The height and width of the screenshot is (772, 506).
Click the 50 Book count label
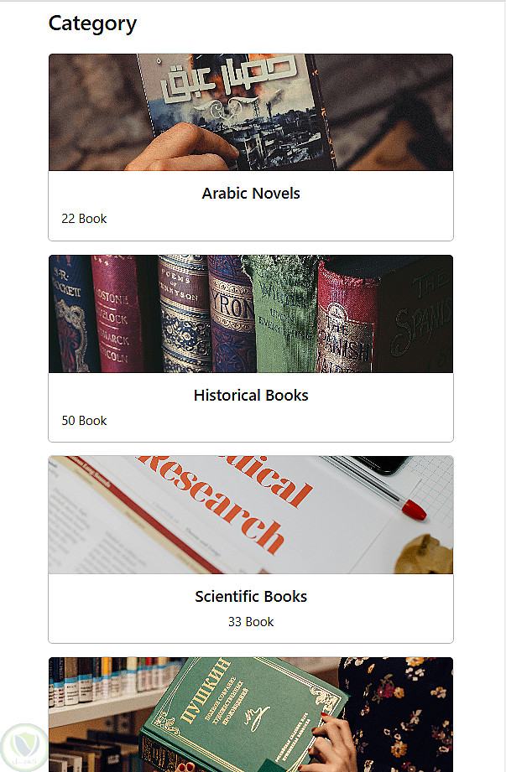pos(84,421)
